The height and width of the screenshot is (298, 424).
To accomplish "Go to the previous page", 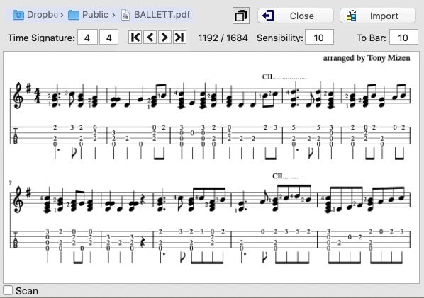I will click(x=150, y=38).
